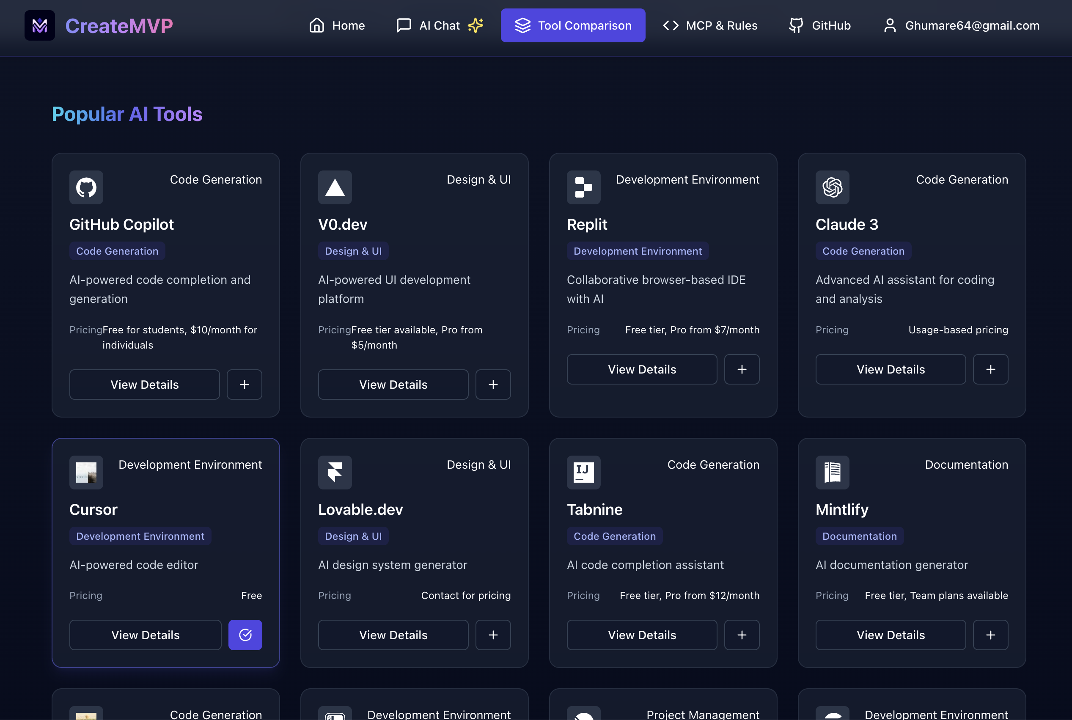Click the V0.dev triangle logo icon
Image resolution: width=1072 pixels, height=720 pixels.
point(335,187)
